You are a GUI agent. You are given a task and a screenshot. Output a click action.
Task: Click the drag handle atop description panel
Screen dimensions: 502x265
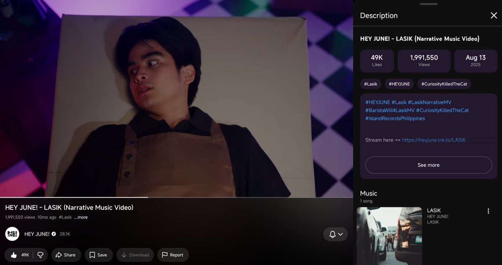click(x=428, y=4)
